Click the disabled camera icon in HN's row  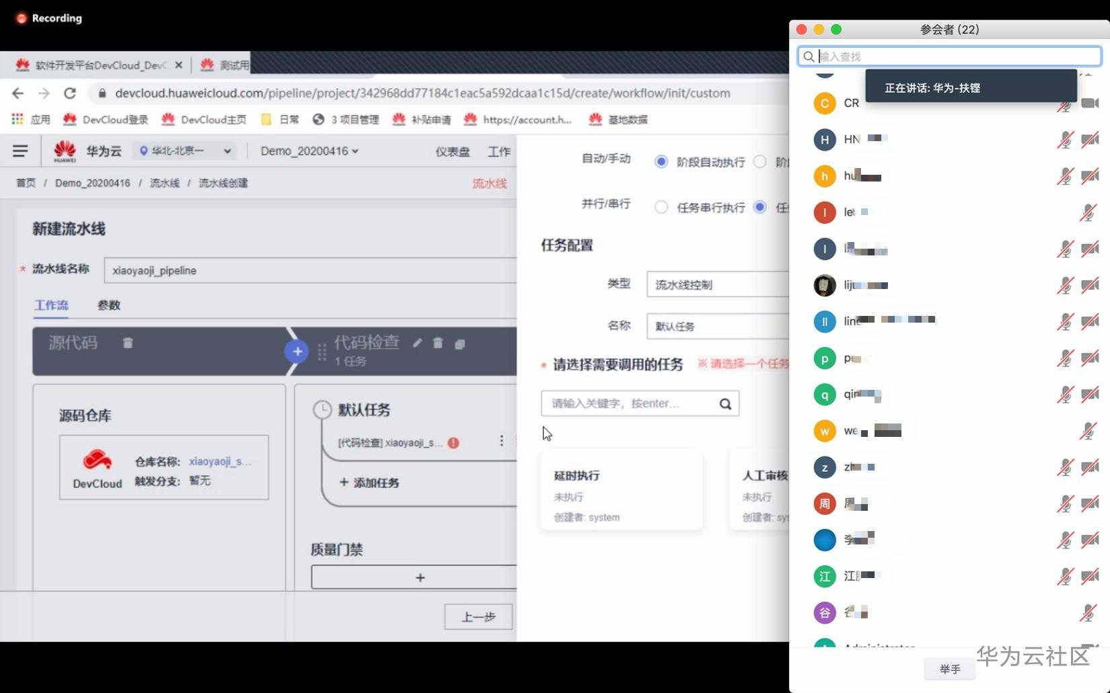[x=1090, y=140]
